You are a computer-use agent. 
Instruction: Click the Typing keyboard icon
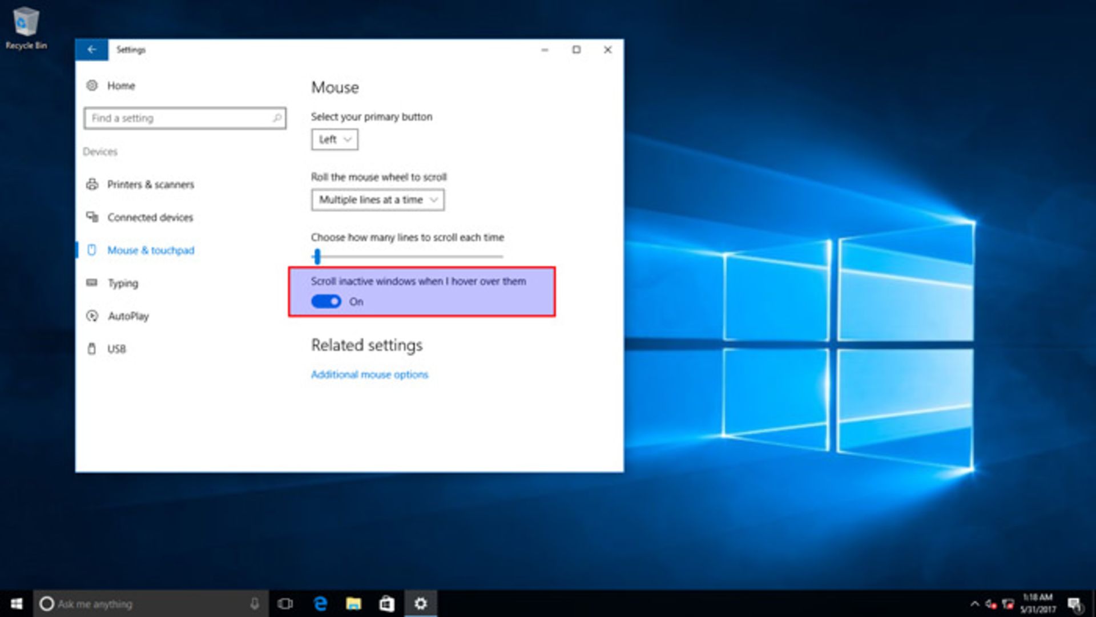coord(92,283)
